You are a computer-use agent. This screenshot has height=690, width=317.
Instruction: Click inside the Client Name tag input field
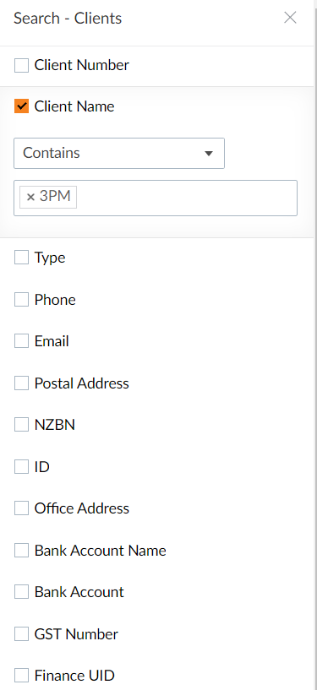[185, 198]
